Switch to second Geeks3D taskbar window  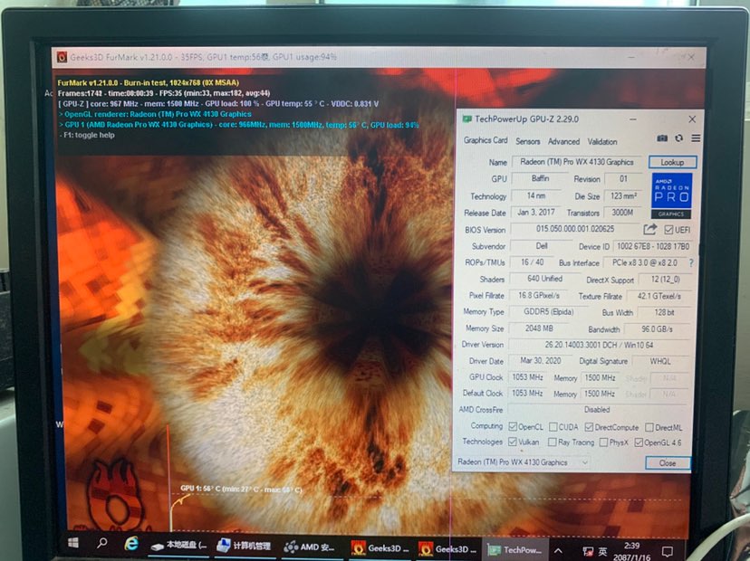pos(447,549)
